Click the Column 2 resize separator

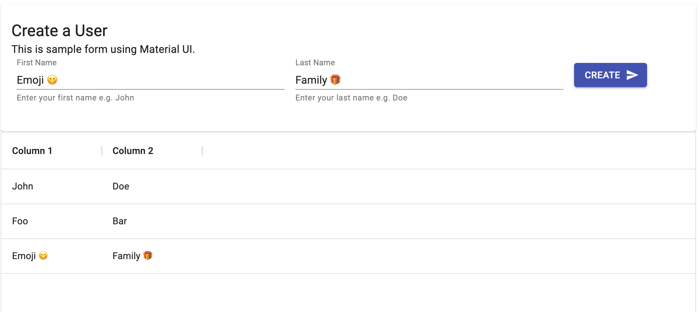(202, 151)
